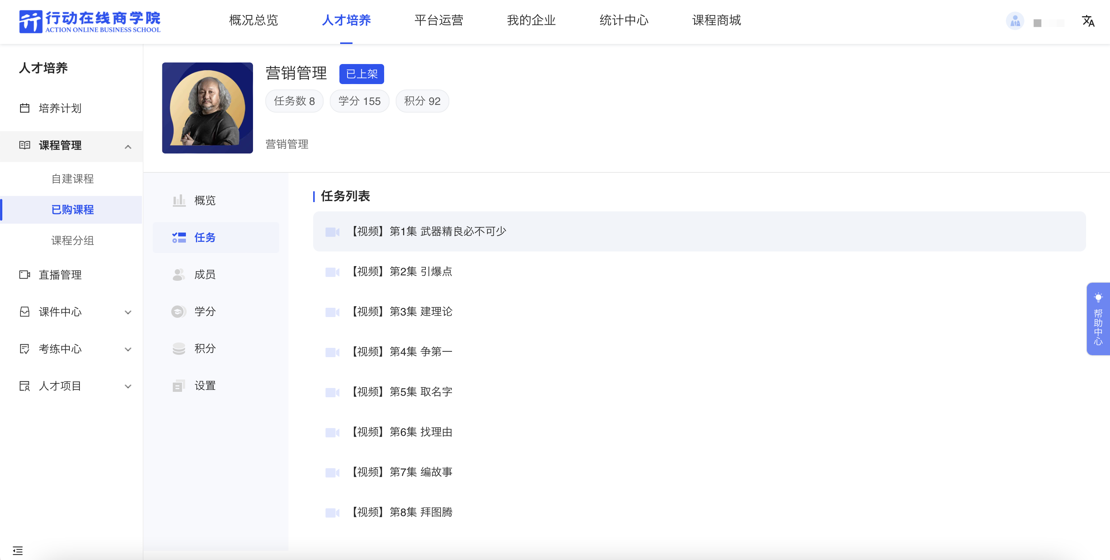1110x560 pixels.
Task: Click the 人才培养 sidebar heading
Action: pyautogui.click(x=43, y=67)
